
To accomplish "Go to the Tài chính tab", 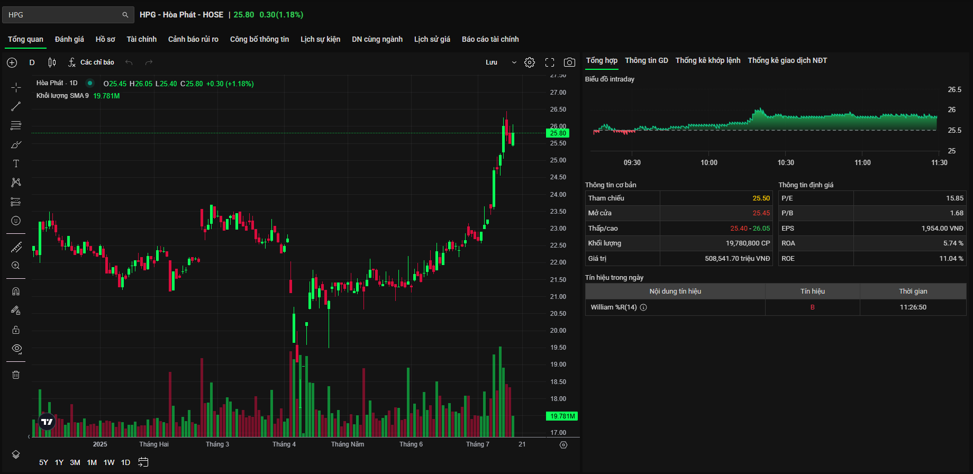I will point(142,39).
